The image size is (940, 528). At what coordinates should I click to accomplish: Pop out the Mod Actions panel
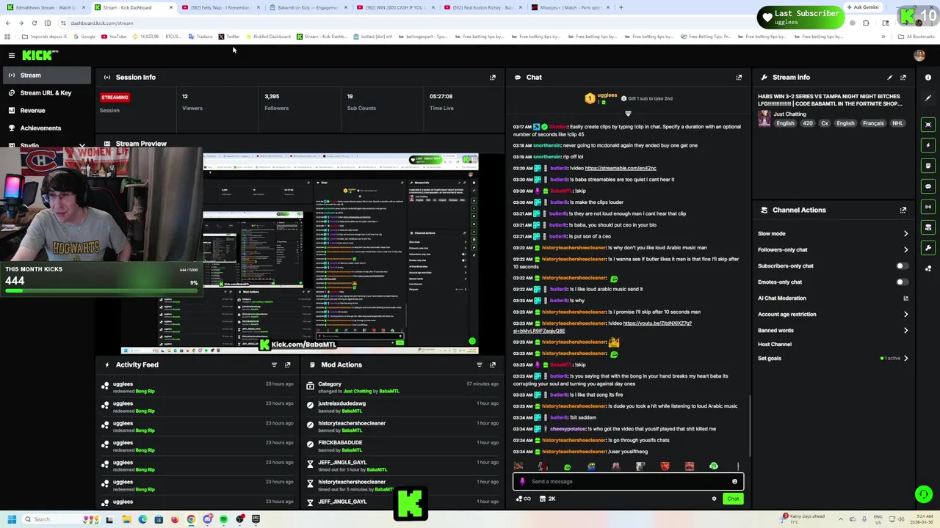(493, 364)
